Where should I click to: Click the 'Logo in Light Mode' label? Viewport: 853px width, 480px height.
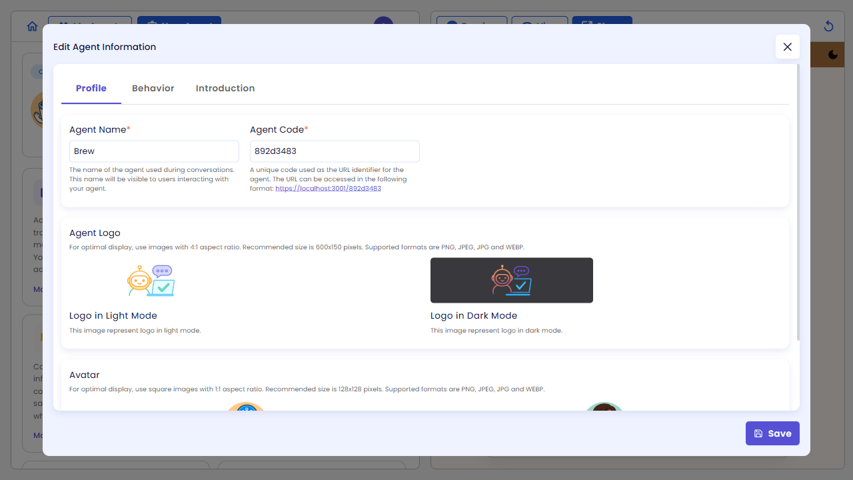(x=113, y=315)
